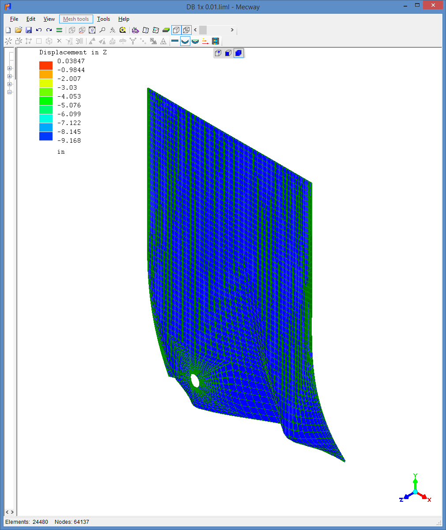Image resolution: width=446 pixels, height=530 pixels.
Task: Activate the select elements tool
Action: (92, 30)
